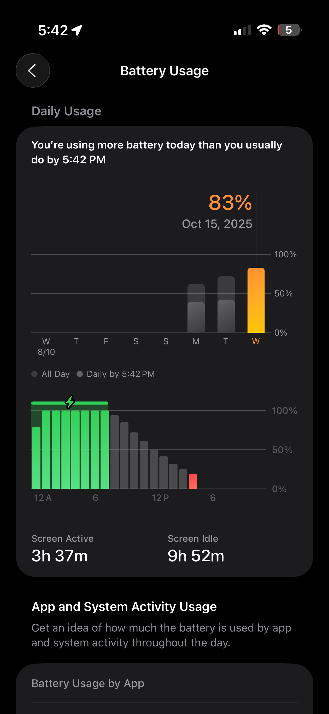Tap the status bar clock showing 5:42

click(x=53, y=30)
